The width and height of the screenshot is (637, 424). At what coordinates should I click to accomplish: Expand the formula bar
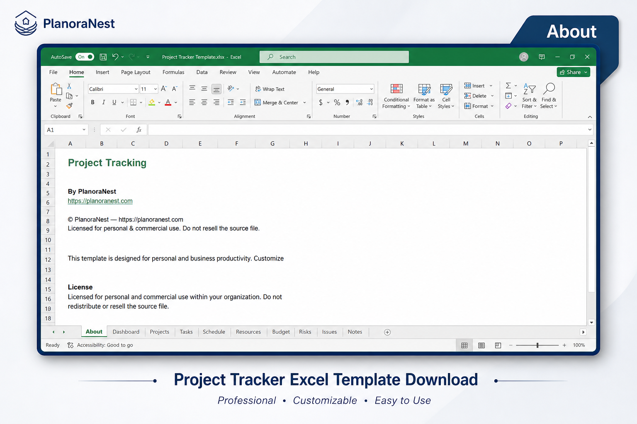click(590, 130)
